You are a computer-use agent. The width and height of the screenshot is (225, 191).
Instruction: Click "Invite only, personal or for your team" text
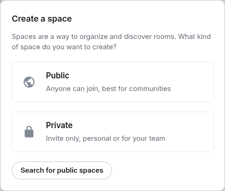click(x=105, y=138)
